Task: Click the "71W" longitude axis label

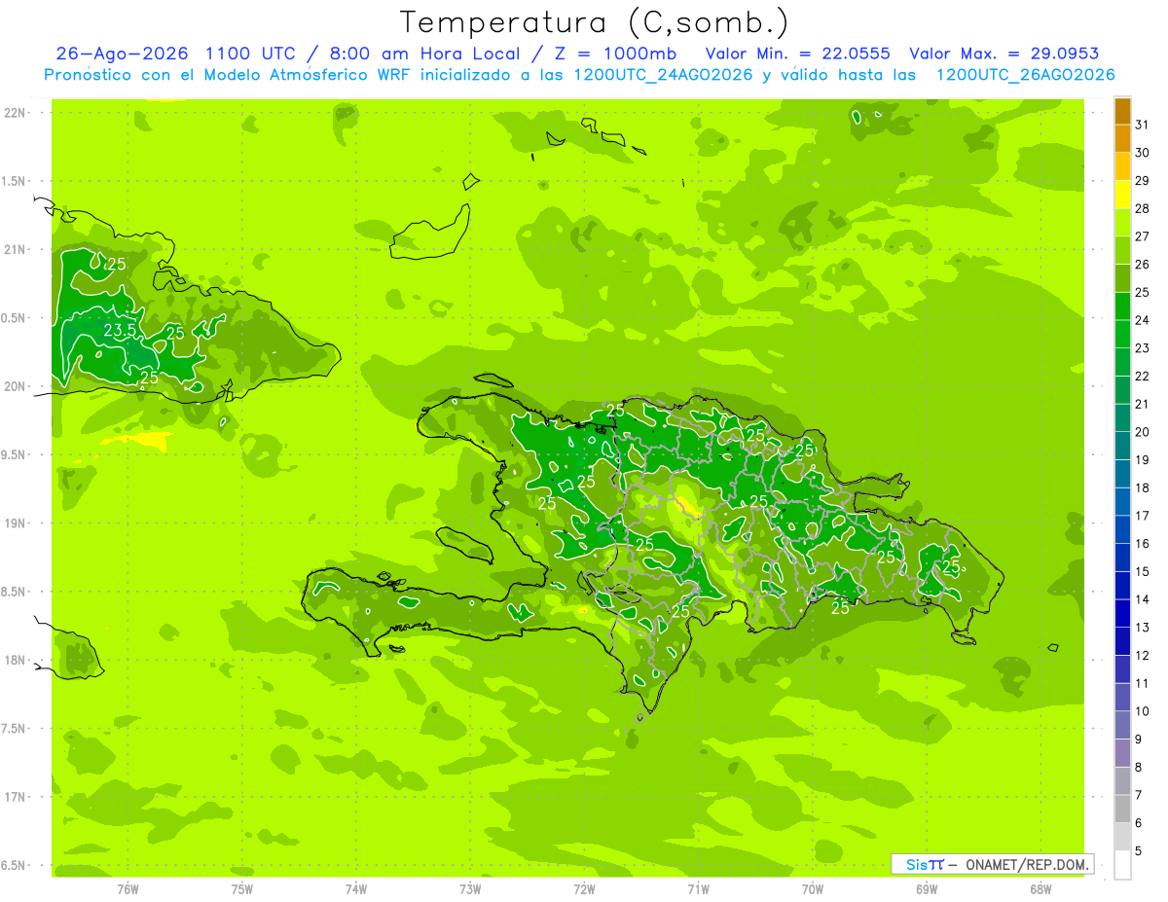Action: (x=698, y=889)
